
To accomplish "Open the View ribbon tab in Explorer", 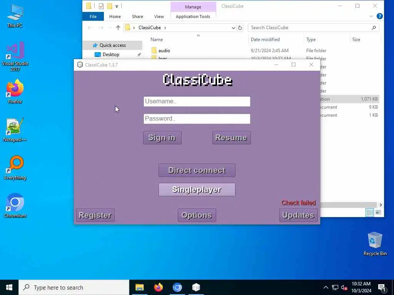I will click(x=159, y=17).
